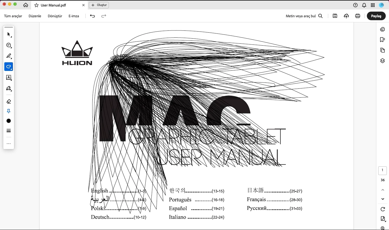This screenshot has height=230, width=389.
Task: Select the Fill and Sign pen tool
Action: (9, 88)
